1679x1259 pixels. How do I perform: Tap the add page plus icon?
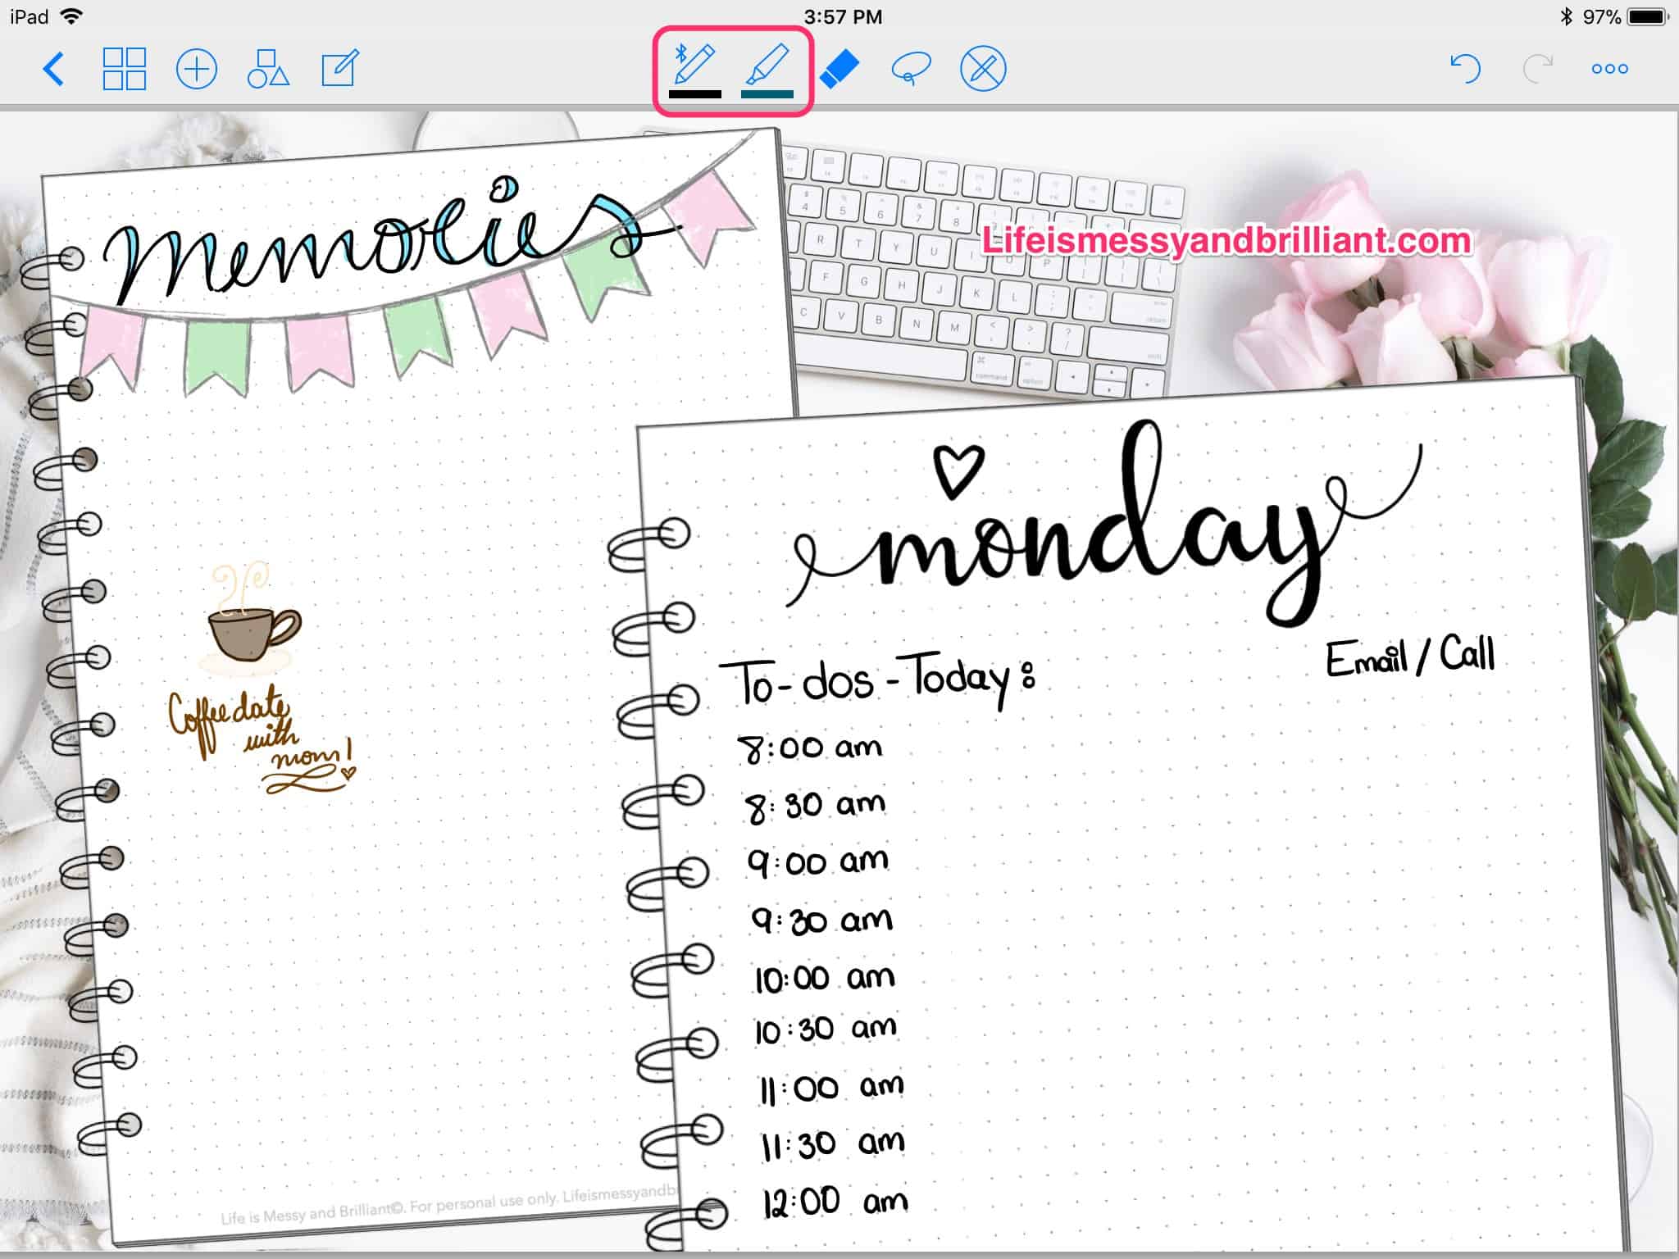[197, 69]
